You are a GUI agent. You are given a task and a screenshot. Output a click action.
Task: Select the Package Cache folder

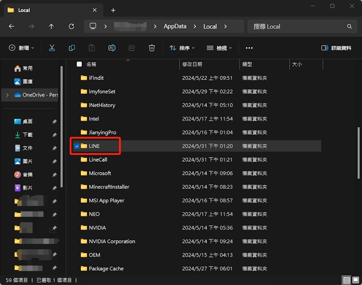click(x=106, y=269)
